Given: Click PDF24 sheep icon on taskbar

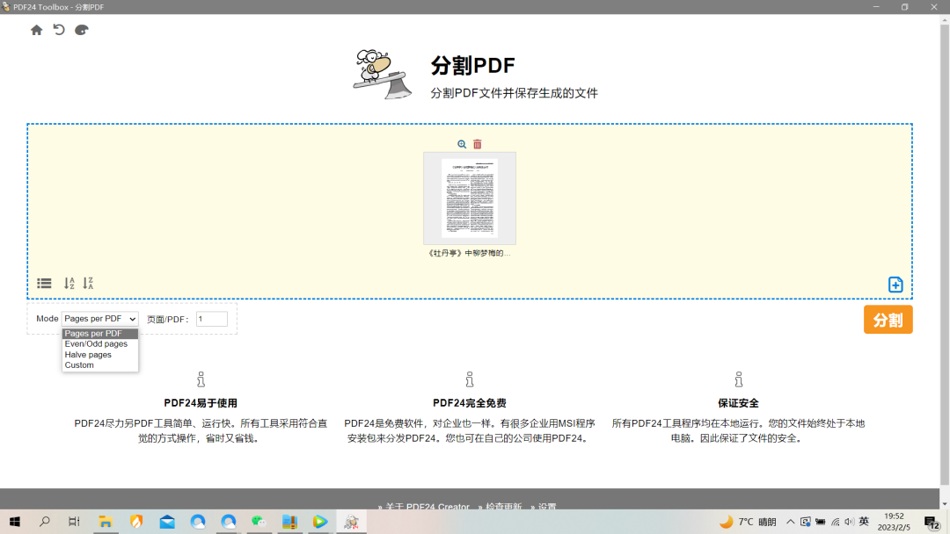Looking at the screenshot, I should coord(351,522).
